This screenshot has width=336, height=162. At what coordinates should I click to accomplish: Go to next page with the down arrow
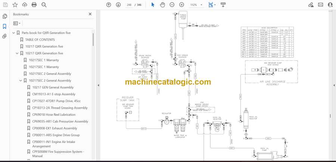(x=118, y=5)
